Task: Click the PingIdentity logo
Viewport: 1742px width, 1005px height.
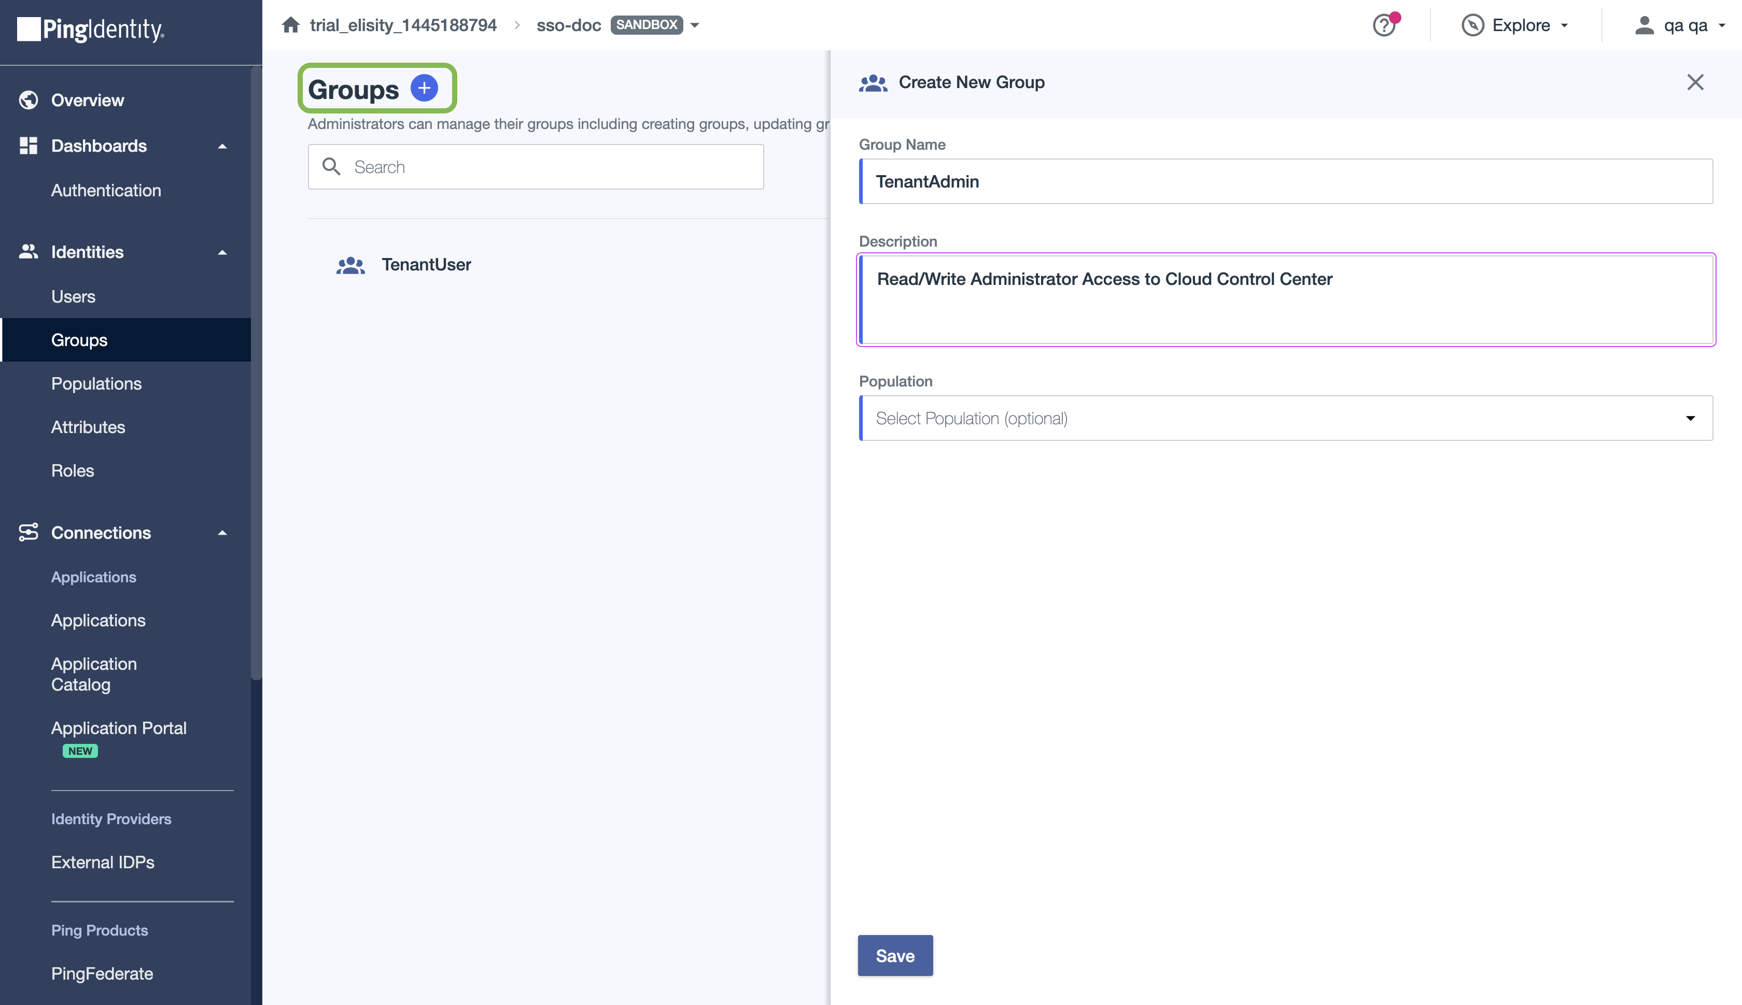Action: point(91,29)
